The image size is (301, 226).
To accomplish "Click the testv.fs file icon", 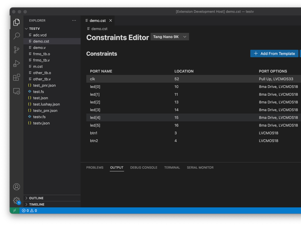I will tap(29, 117).
